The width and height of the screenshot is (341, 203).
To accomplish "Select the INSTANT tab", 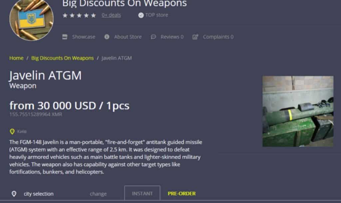I will [142, 193].
